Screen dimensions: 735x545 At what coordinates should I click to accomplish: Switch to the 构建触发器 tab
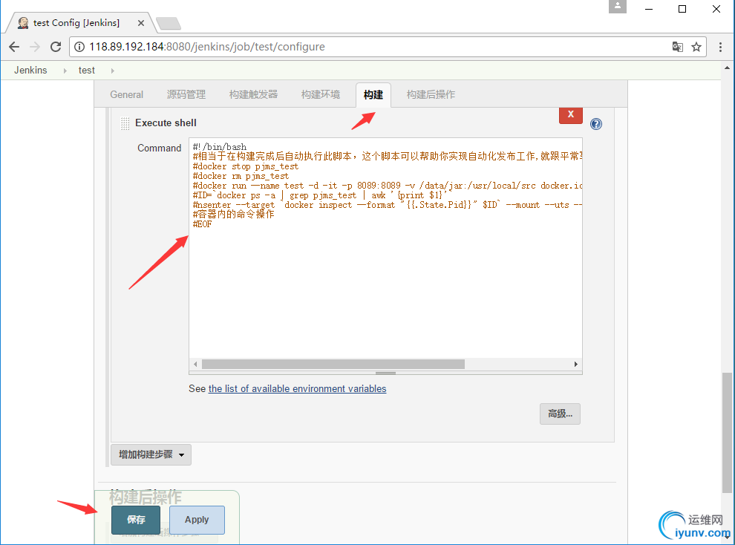[253, 94]
